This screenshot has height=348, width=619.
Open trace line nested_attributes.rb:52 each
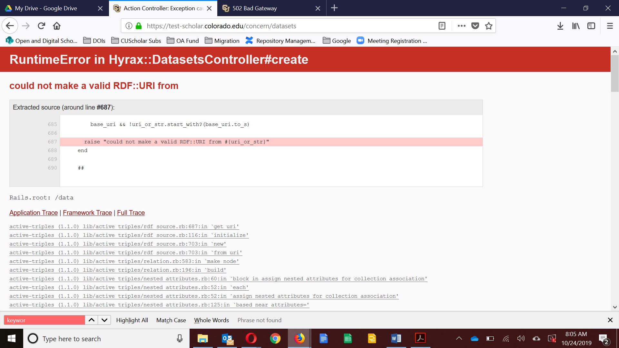(x=129, y=287)
